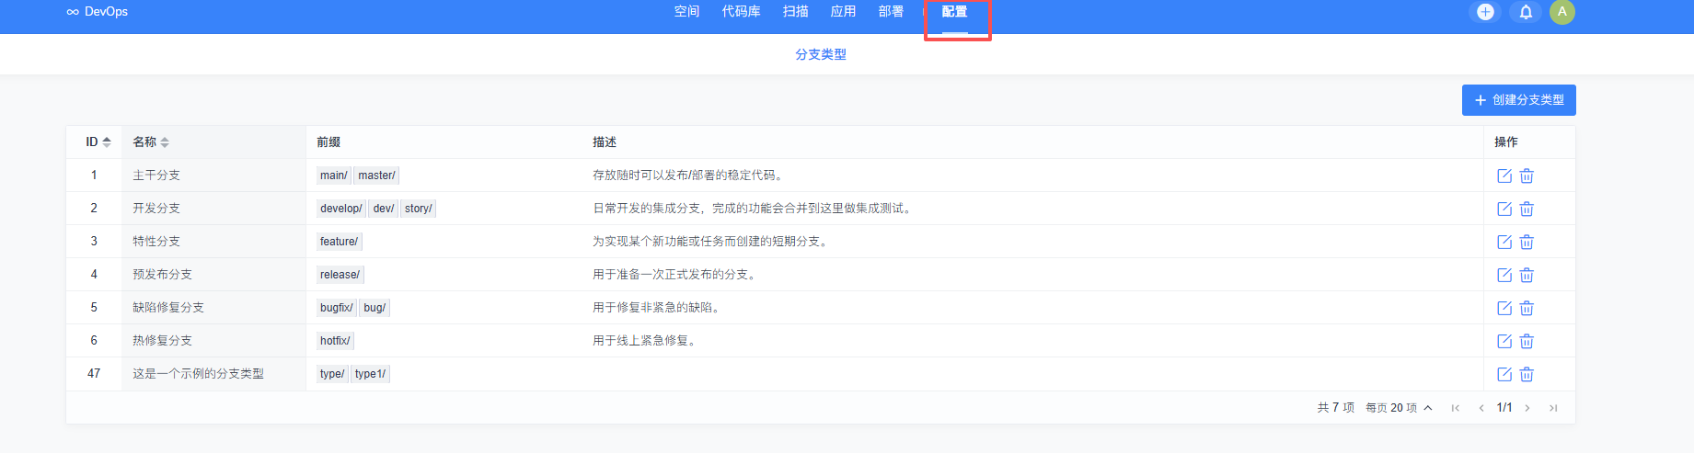The height and width of the screenshot is (453, 1694).
Task: Open the 部署 navigation tab
Action: tap(891, 12)
